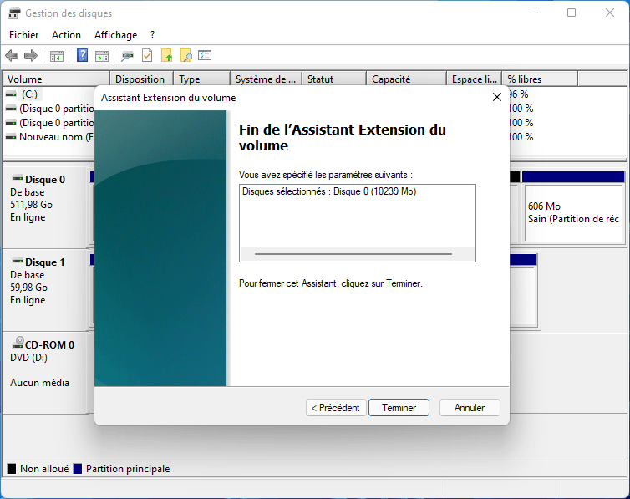Click the checklist settings toolbar icon
Viewport: 630px width, 499px height.
(205, 56)
